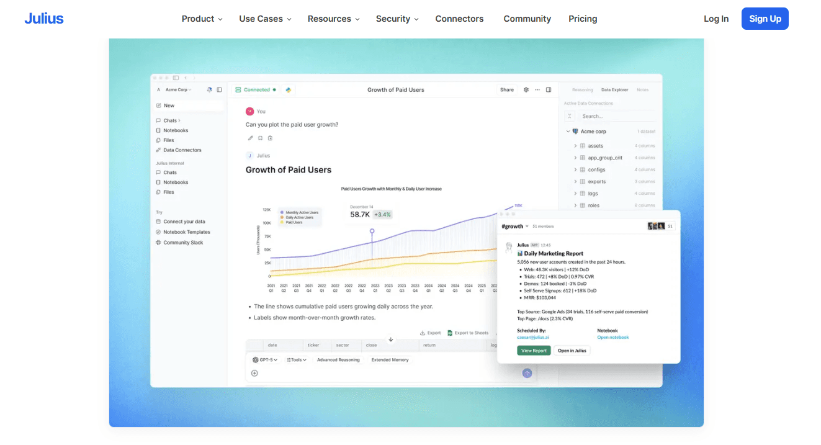Viewport: 821px width, 445px height.
Task: Open the #growth channel dropdown
Action: pos(515,227)
